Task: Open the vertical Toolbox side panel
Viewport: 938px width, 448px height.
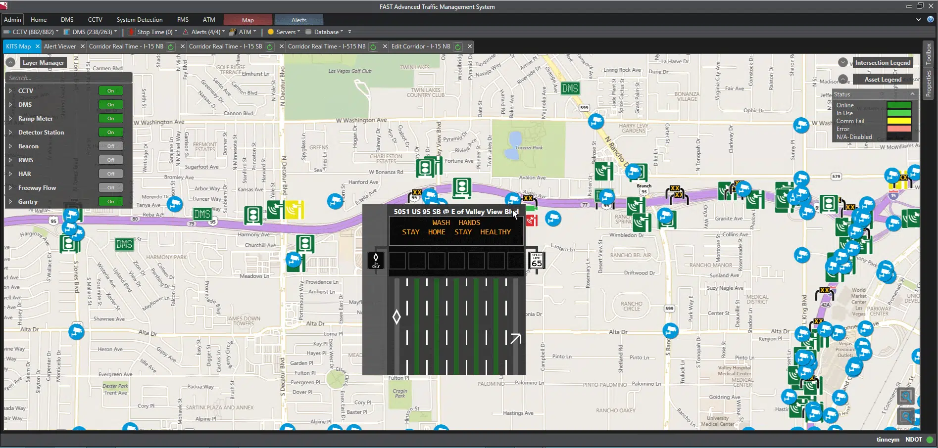Action: coord(928,54)
